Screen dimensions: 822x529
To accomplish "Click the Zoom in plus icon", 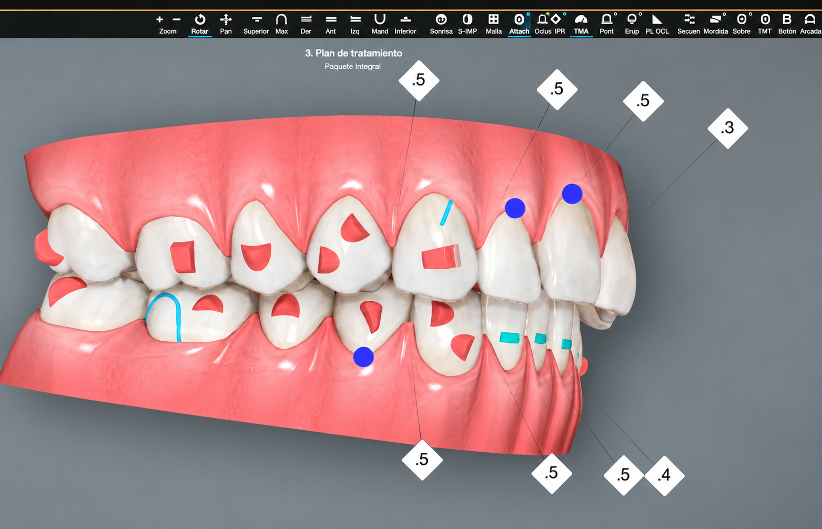I will click(x=159, y=19).
